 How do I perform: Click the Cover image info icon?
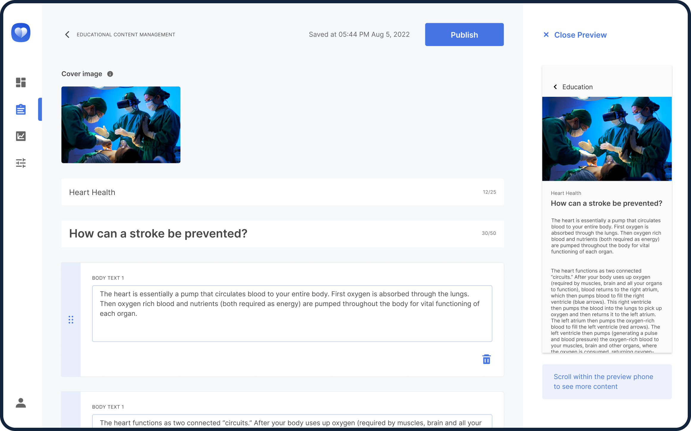click(110, 74)
